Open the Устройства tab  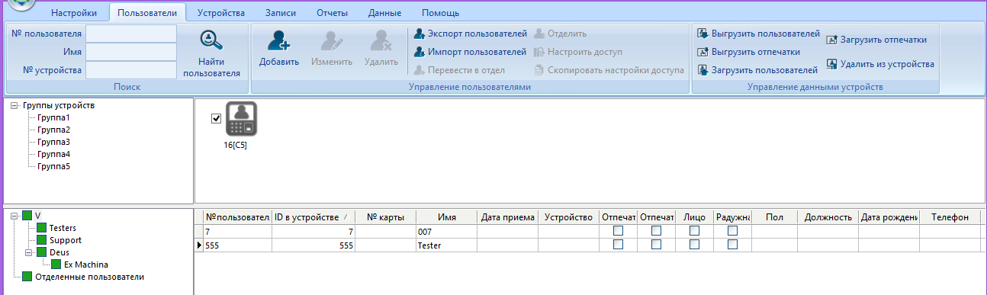tap(220, 13)
